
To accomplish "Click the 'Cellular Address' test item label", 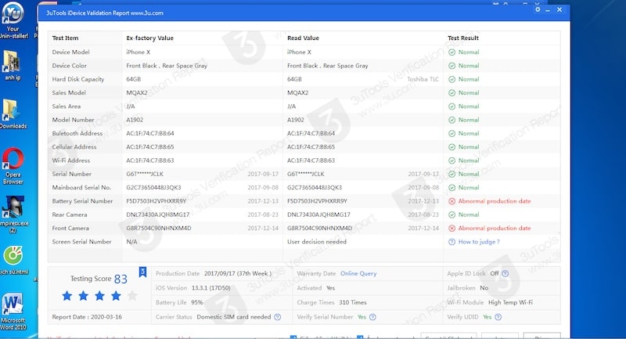I will (74, 147).
